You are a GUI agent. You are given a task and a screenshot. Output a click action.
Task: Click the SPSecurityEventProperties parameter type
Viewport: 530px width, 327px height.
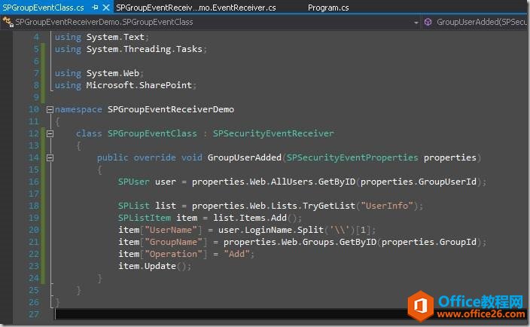pyautogui.click(x=352, y=157)
